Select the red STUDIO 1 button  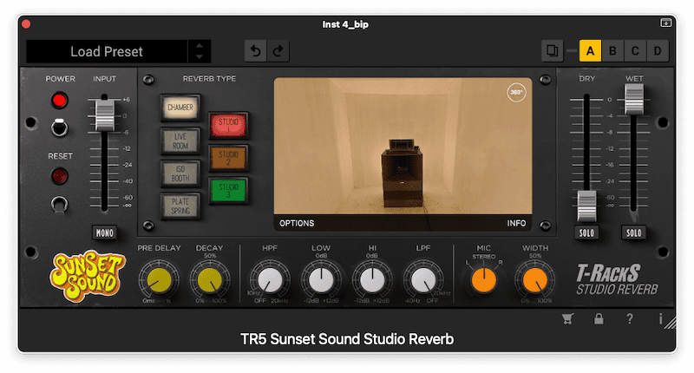click(228, 125)
